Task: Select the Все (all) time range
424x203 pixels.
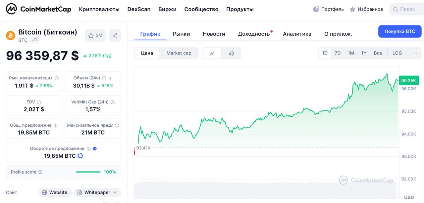Action: pyautogui.click(x=378, y=53)
